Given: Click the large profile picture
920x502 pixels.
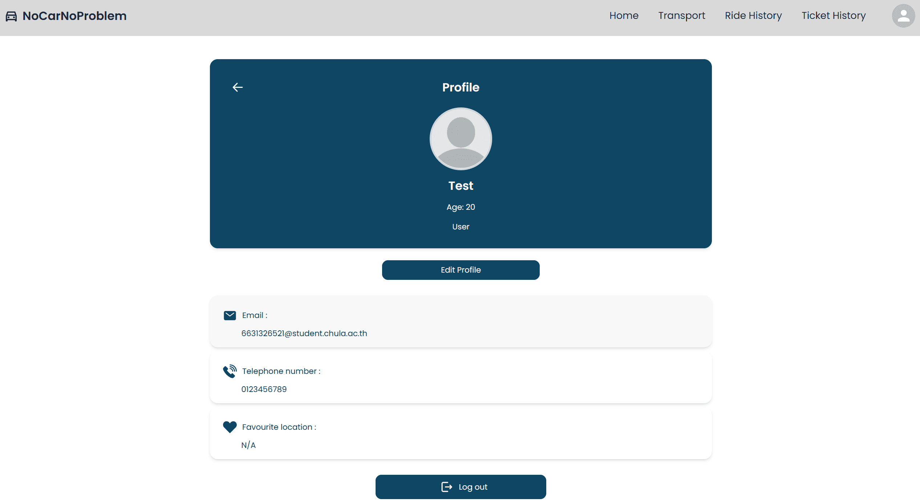Looking at the screenshot, I should click(461, 139).
